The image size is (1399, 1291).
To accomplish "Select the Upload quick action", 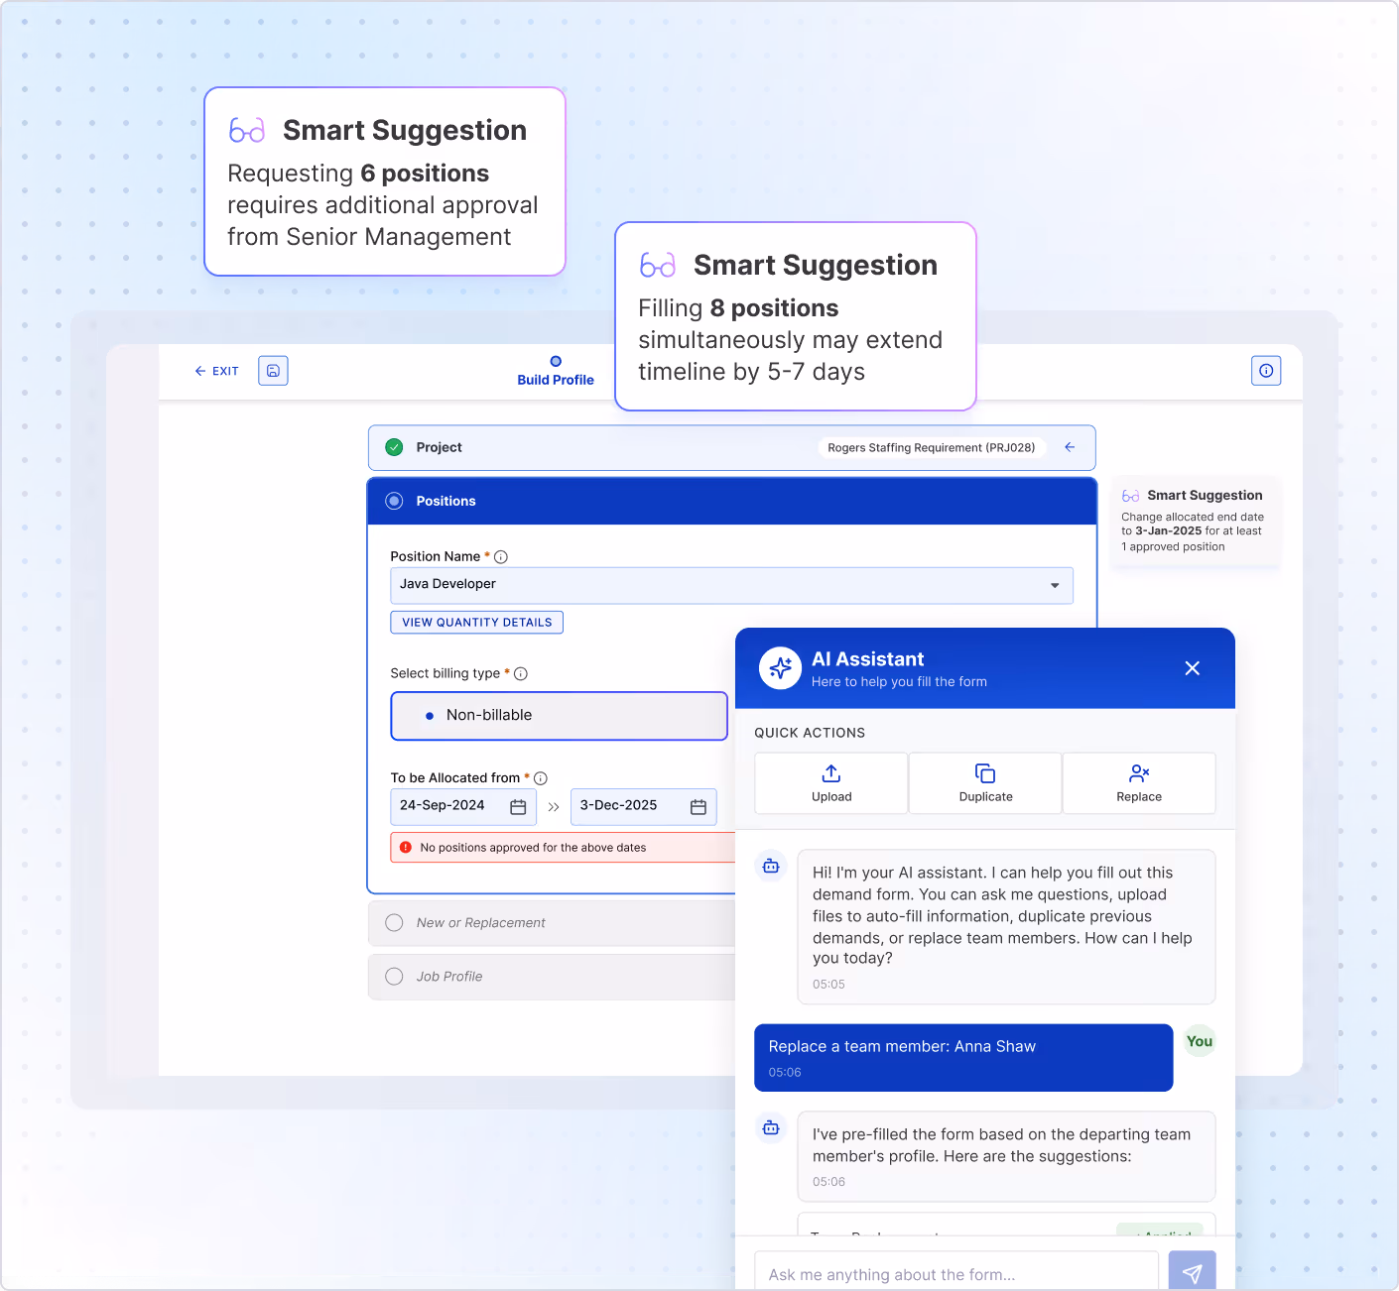I will click(x=830, y=783).
